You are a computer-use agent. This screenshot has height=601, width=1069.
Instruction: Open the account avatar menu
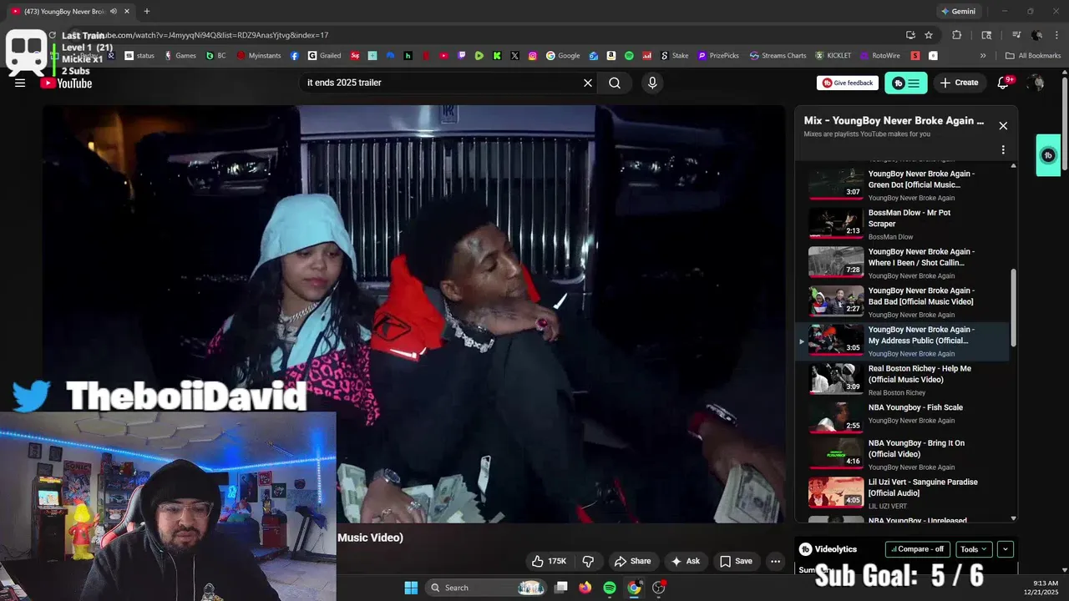(1036, 83)
